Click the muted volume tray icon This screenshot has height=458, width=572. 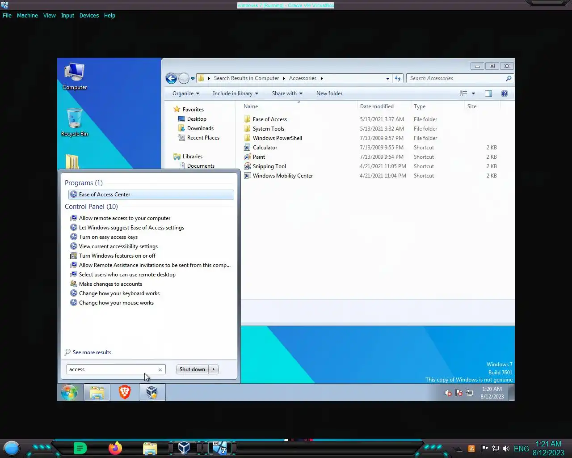click(448, 393)
